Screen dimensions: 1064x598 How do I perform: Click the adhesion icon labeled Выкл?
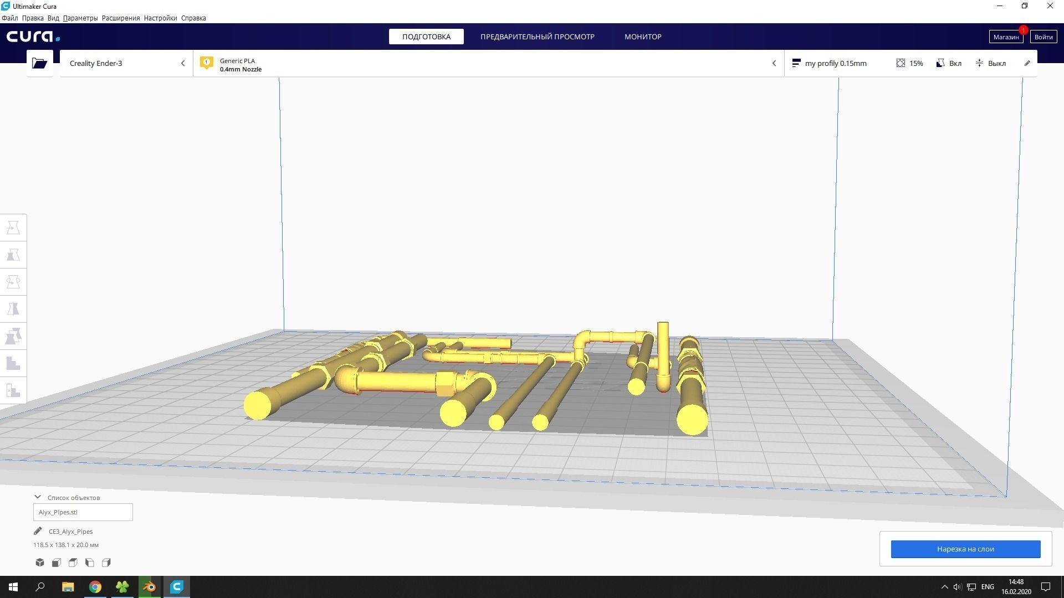coord(979,63)
